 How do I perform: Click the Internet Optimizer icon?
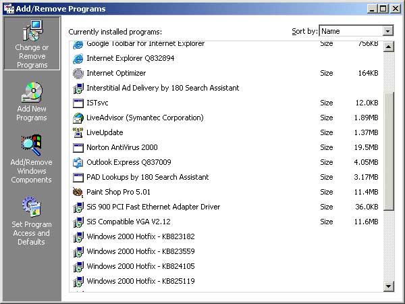pos(78,74)
